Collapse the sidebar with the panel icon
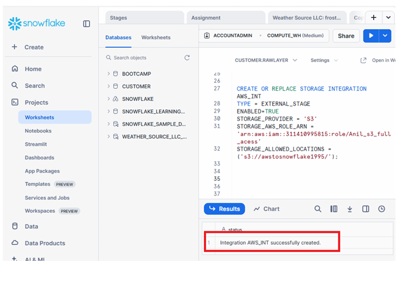This screenshot has width=405, height=281. pyautogui.click(x=86, y=24)
